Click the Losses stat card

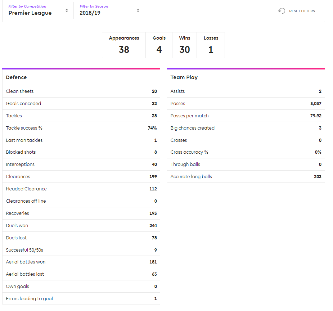[211, 45]
